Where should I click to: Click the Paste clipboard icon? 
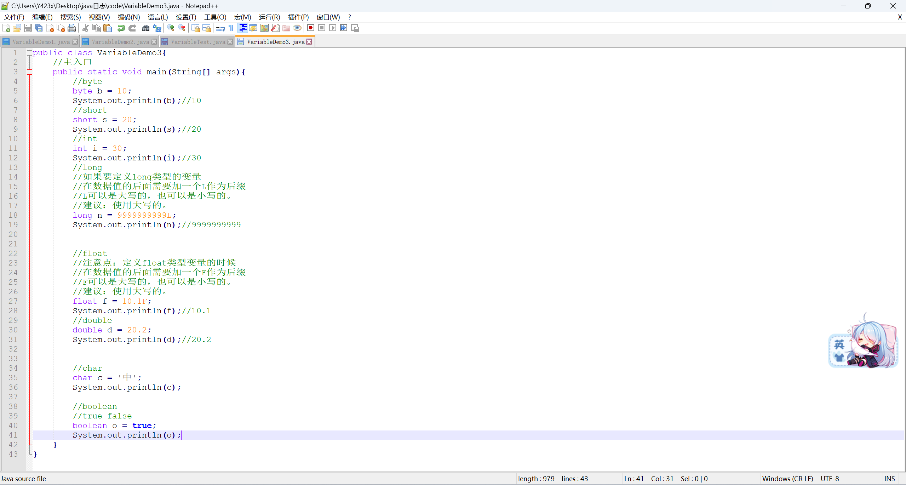(108, 28)
